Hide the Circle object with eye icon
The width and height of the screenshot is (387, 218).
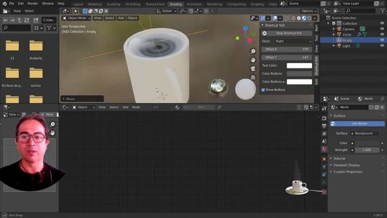[x=382, y=35]
